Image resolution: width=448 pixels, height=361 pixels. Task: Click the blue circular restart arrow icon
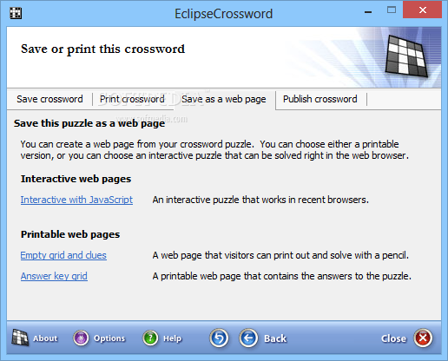tap(219, 338)
